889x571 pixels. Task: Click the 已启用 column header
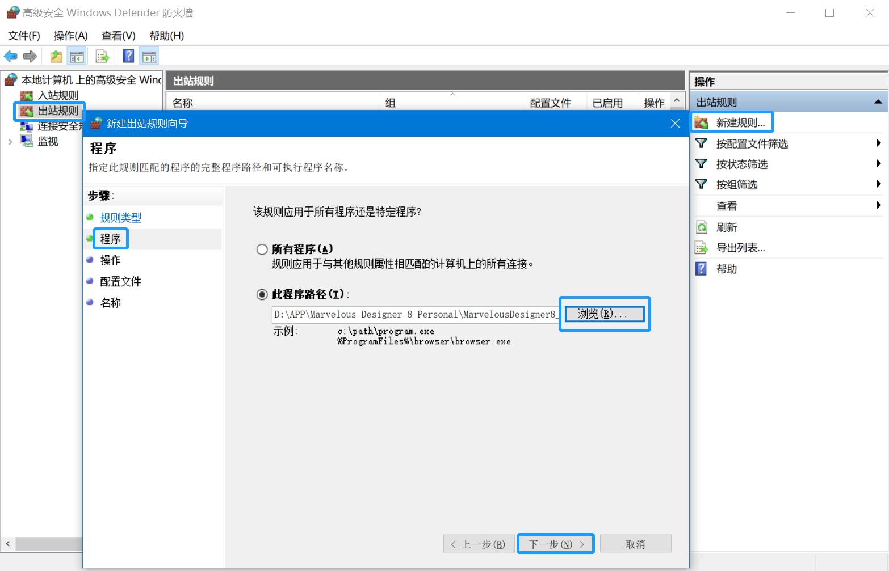pos(613,103)
